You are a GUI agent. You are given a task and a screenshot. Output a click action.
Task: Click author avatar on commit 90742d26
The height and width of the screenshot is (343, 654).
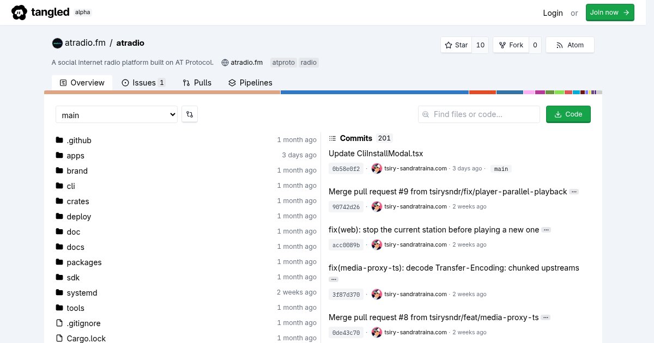pyautogui.click(x=377, y=207)
